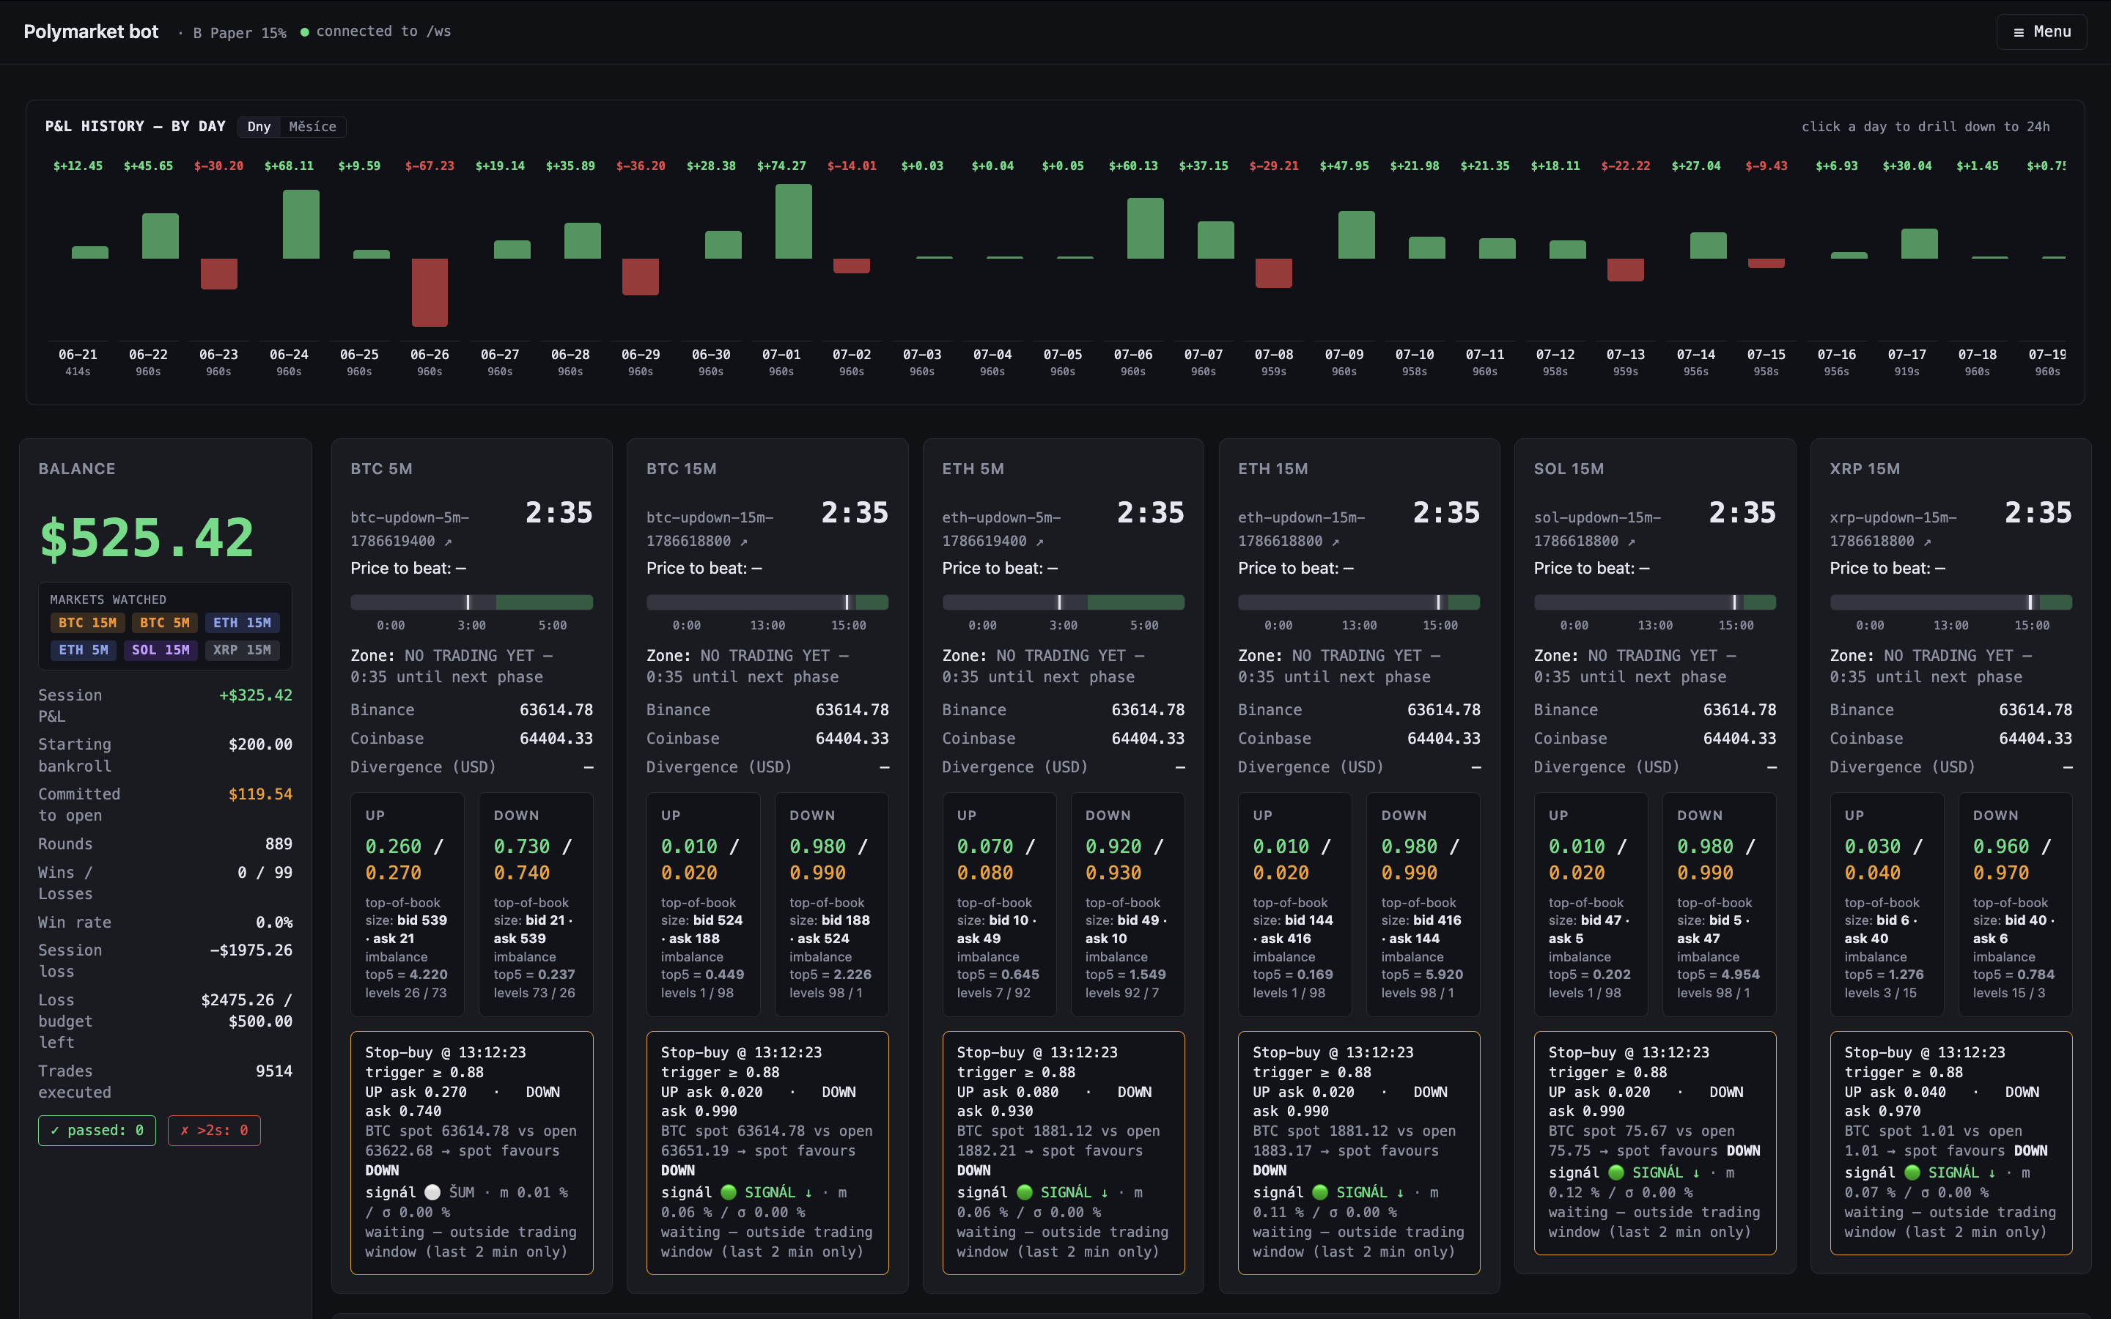The width and height of the screenshot is (2111, 1319).
Task: Click the 07-17 date label
Action: click(x=1907, y=355)
